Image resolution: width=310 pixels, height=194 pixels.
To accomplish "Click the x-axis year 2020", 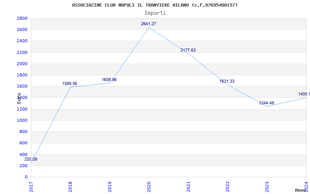I will coord(149,187).
